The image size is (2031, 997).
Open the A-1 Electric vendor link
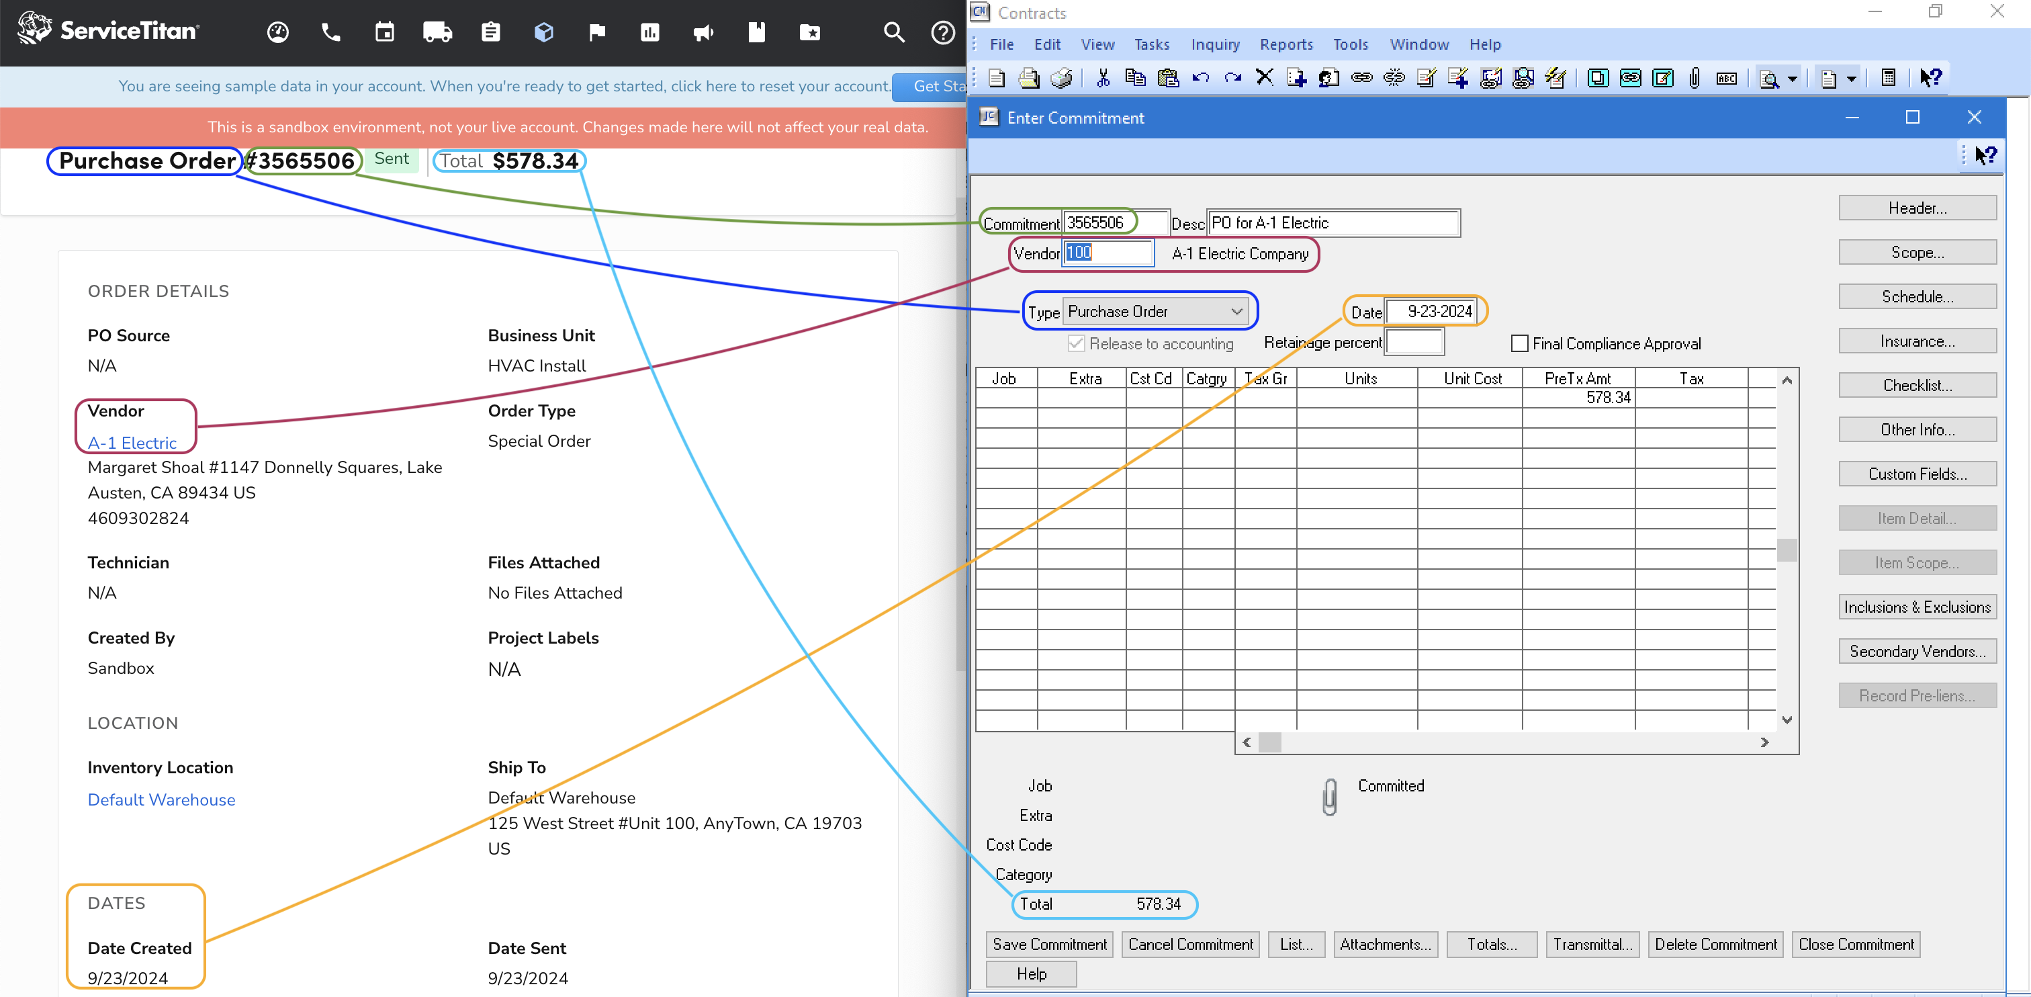[132, 443]
